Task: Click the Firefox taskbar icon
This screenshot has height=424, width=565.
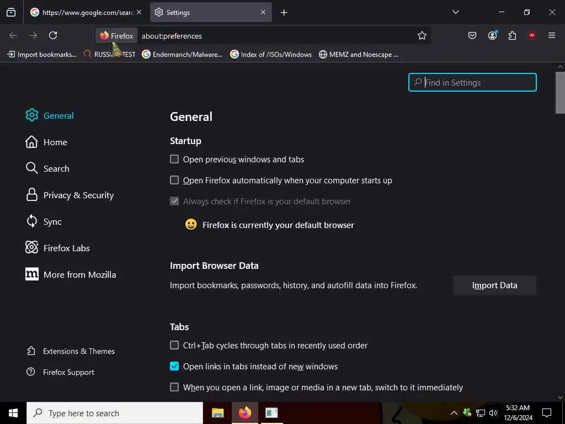Action: pyautogui.click(x=244, y=413)
